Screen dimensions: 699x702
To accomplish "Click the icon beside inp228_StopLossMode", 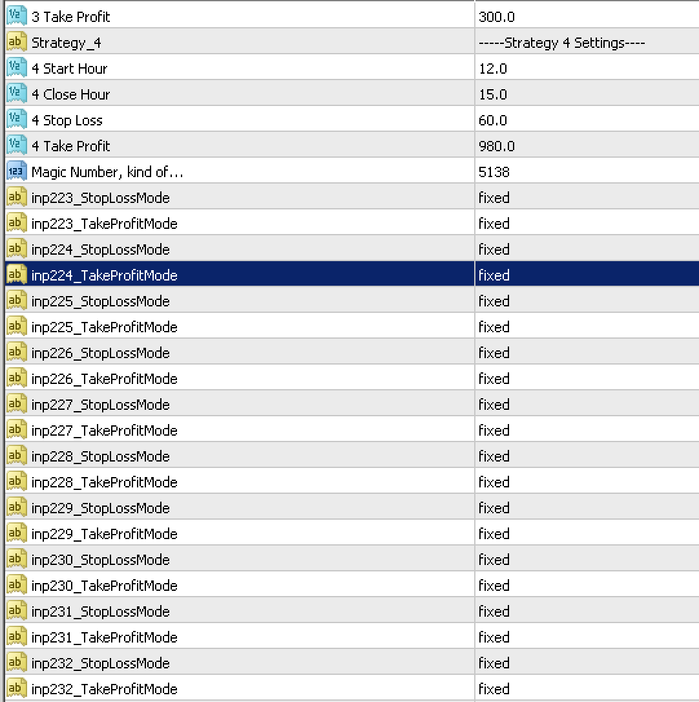I will pos(17,456).
